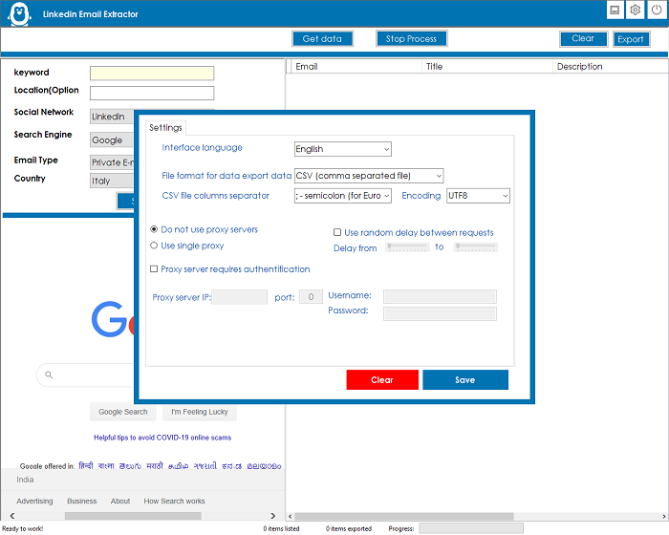The image size is (669, 535).
Task: Click the power icon to exit
Action: pos(656,11)
